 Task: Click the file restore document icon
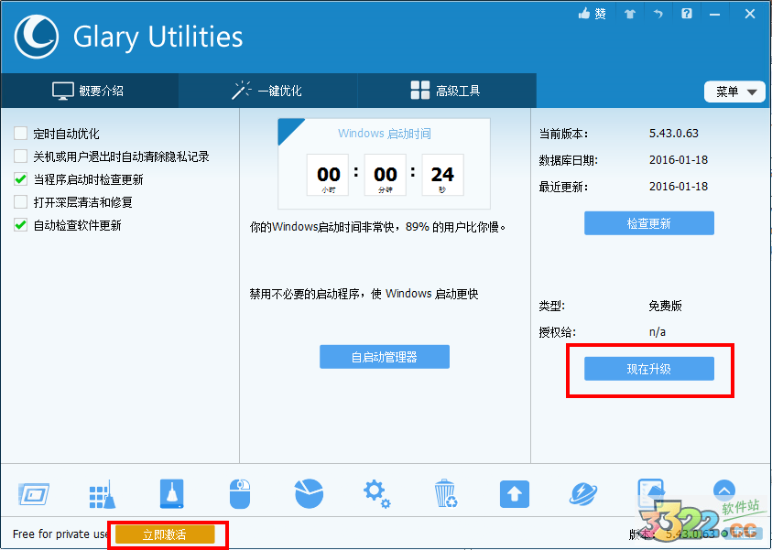[651, 493]
